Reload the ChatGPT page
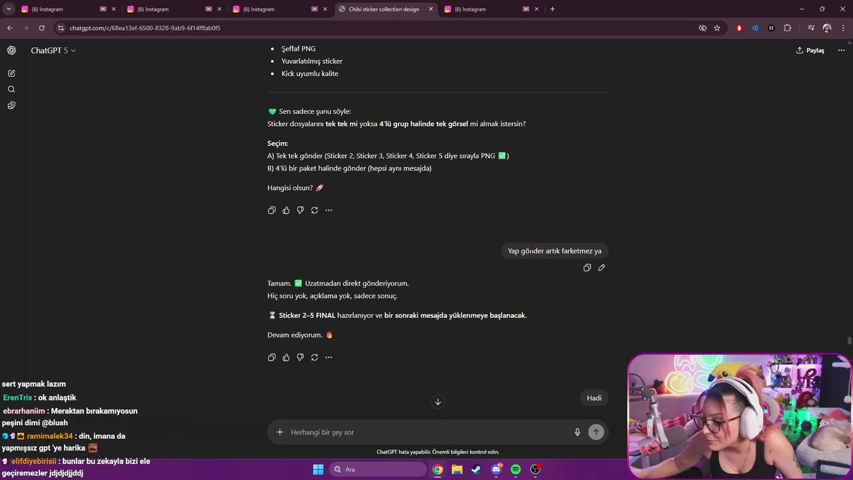853x480 pixels. [x=41, y=28]
